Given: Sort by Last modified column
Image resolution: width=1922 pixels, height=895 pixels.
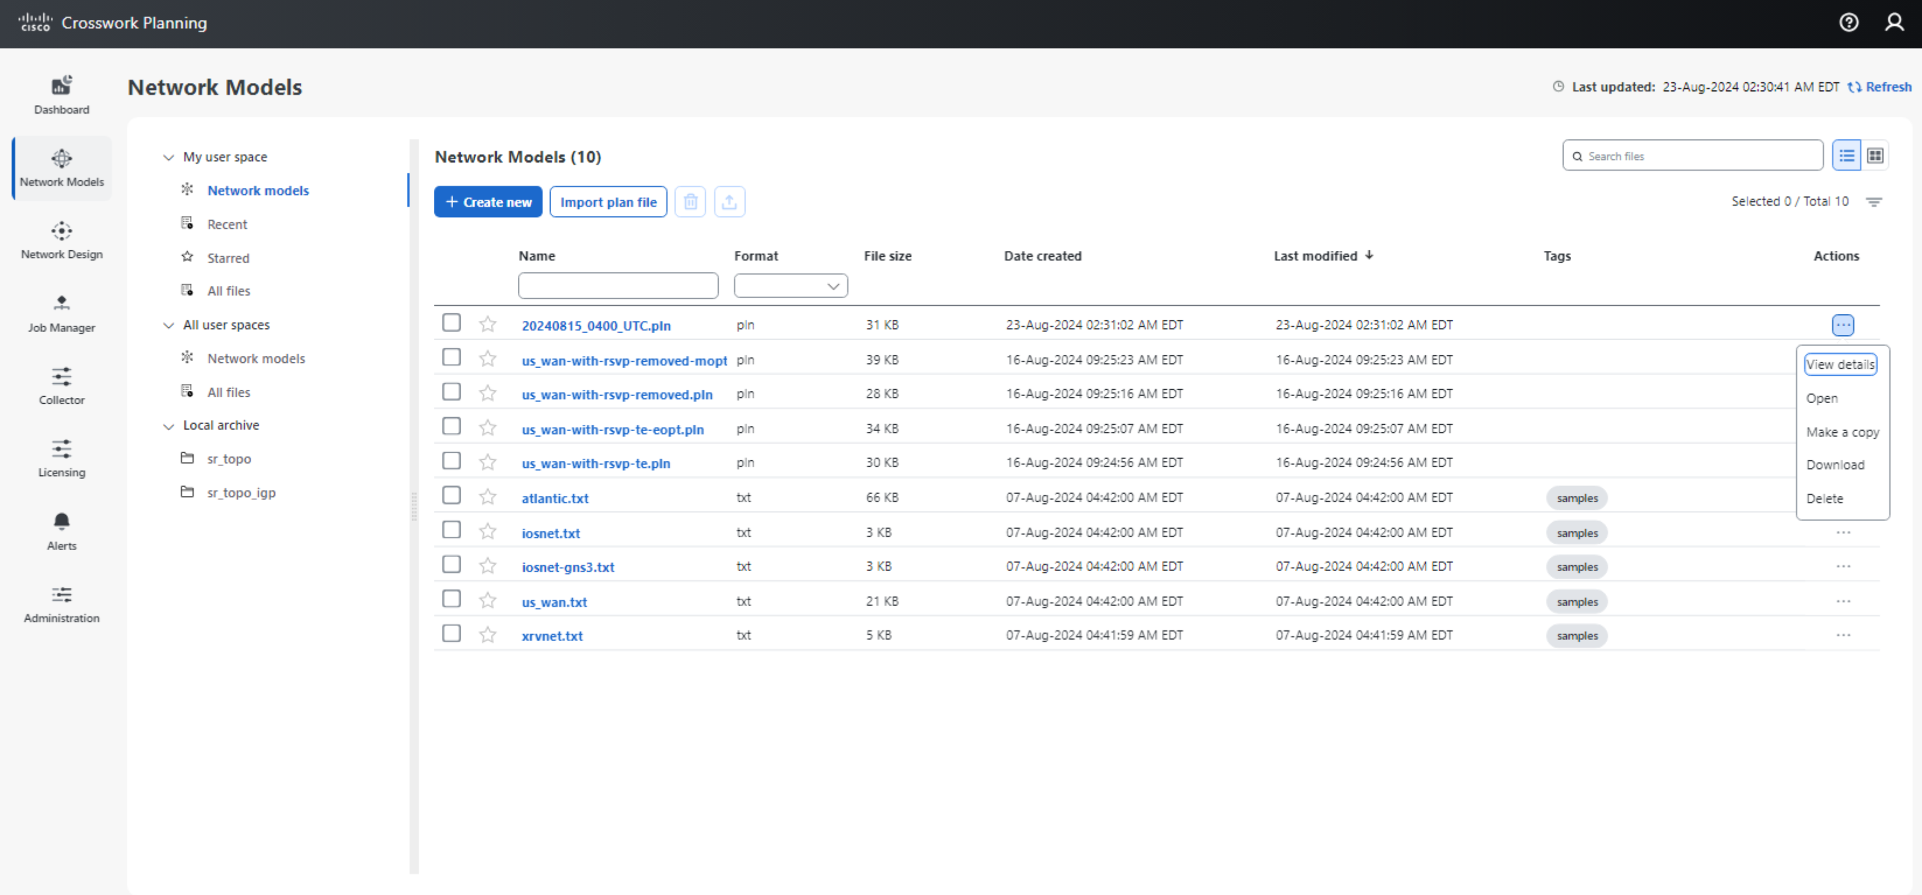Looking at the screenshot, I should pyautogui.click(x=1322, y=256).
